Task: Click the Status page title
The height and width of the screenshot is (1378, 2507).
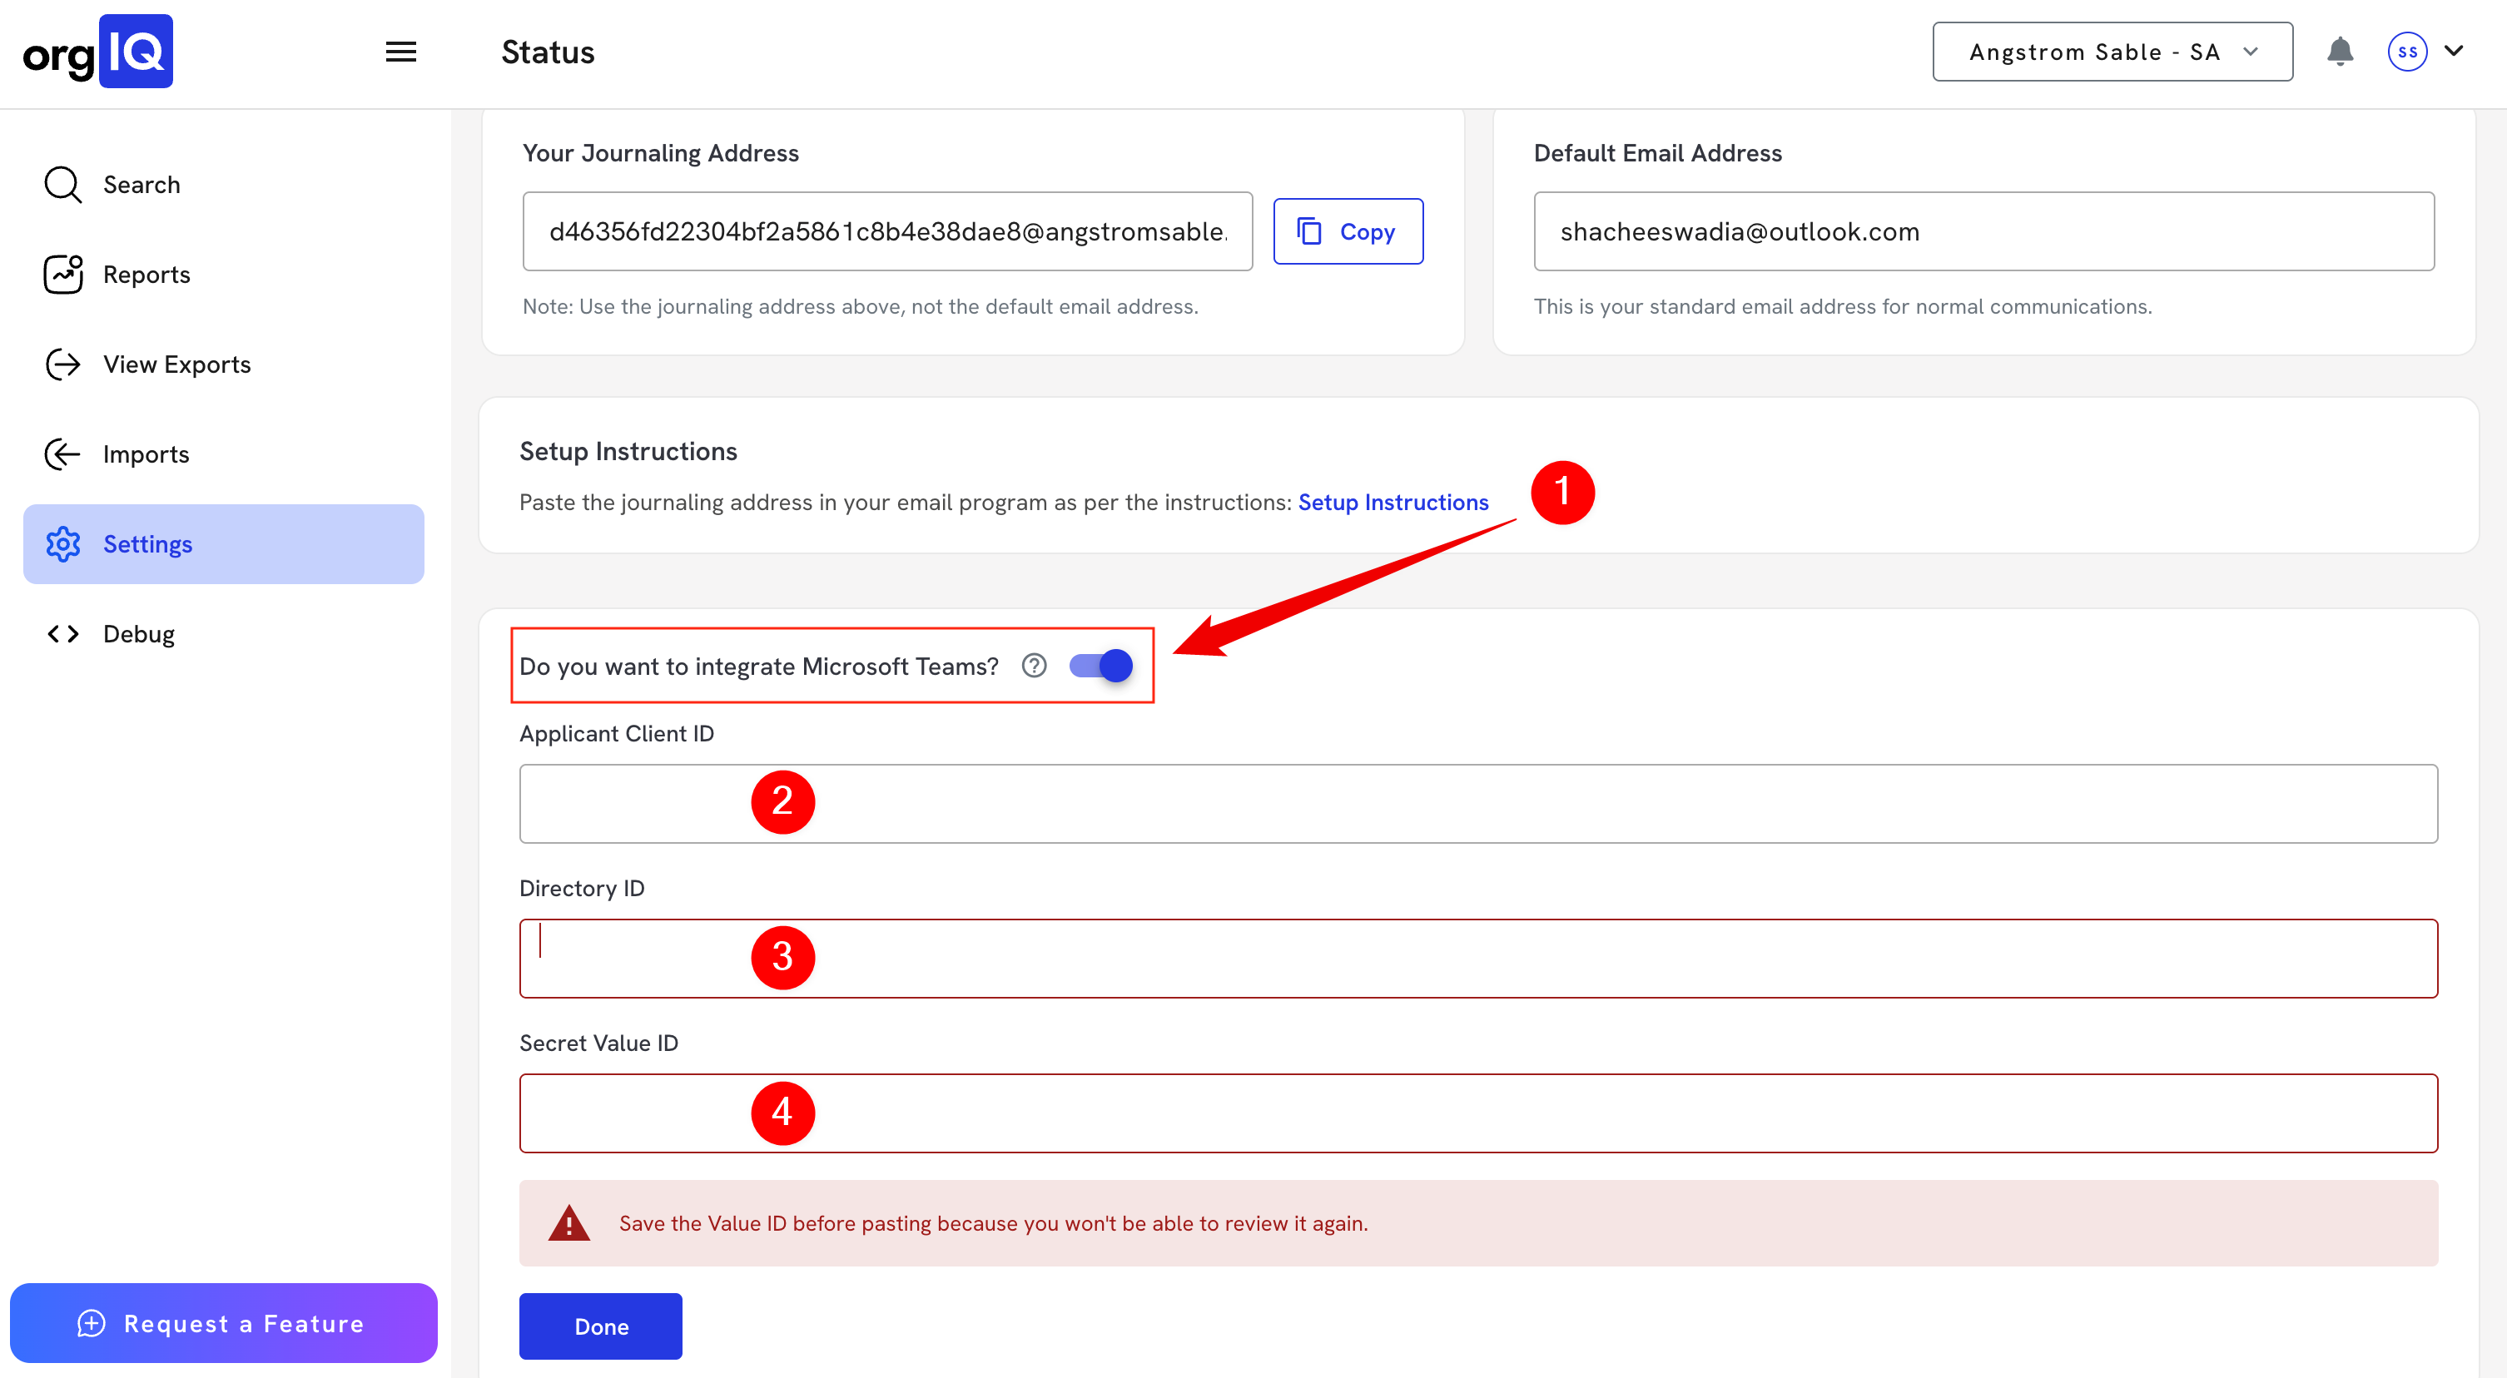Action: click(x=548, y=52)
